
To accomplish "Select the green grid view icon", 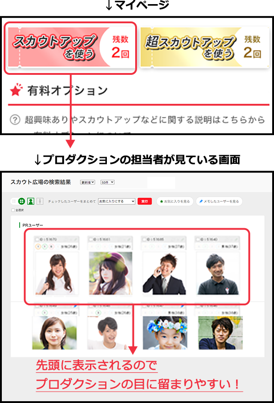I will (21, 201).
